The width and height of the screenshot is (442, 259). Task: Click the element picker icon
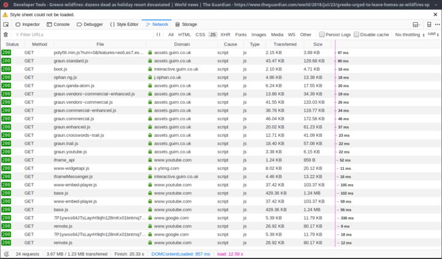[x=6, y=25]
